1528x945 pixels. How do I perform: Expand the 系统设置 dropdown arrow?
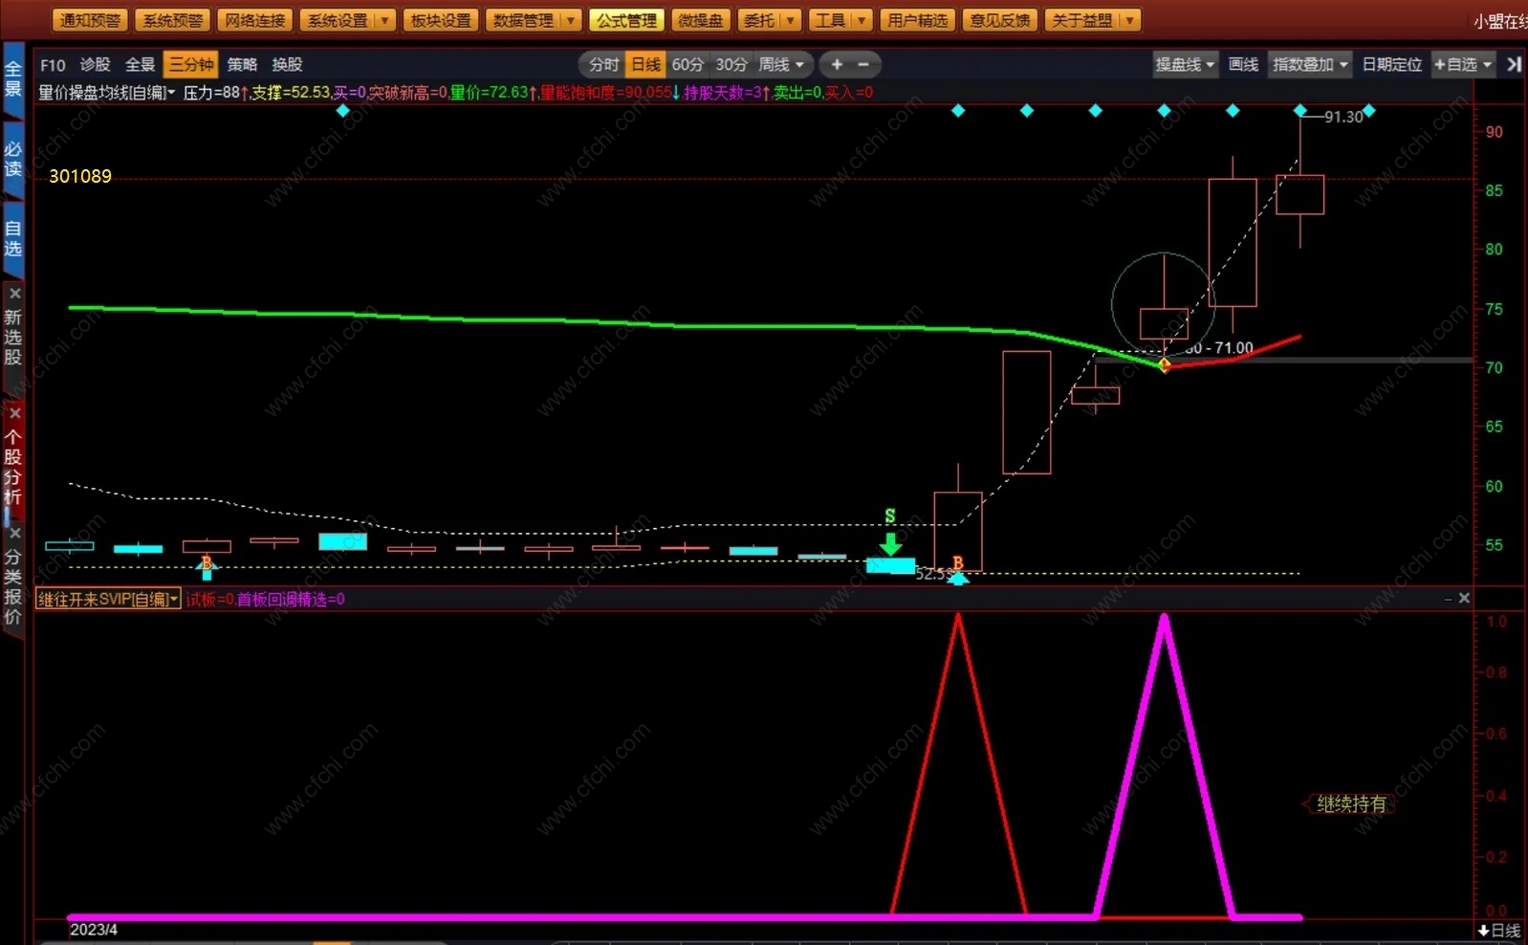tap(384, 20)
